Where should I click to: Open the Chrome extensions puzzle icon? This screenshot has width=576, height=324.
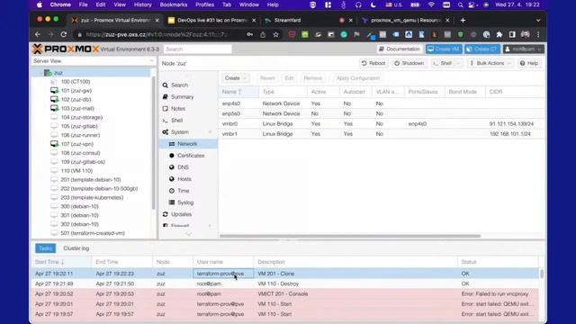coord(499,34)
